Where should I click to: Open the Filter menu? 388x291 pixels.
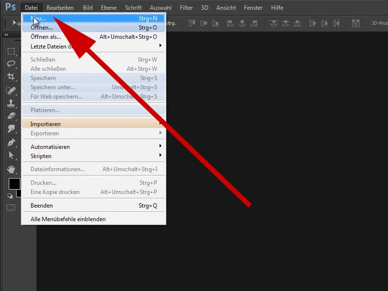click(x=186, y=7)
